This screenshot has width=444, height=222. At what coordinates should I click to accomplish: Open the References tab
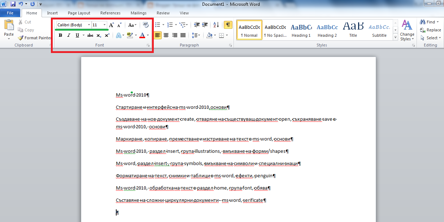click(x=110, y=13)
